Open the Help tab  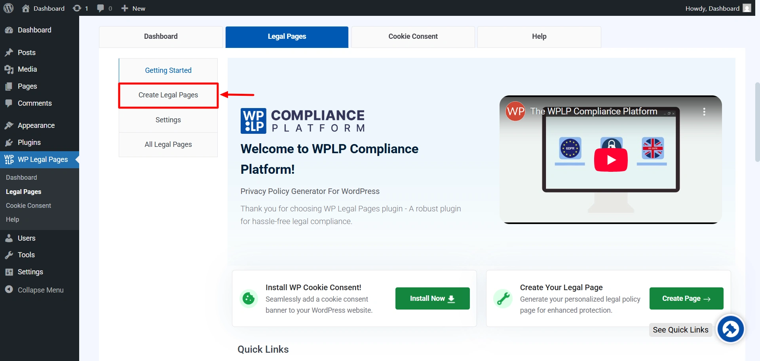coord(539,36)
